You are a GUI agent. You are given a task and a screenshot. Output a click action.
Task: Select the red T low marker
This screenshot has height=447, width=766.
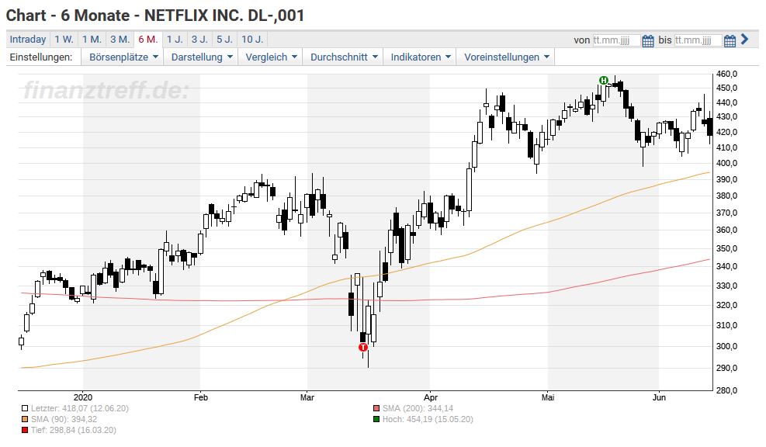tap(363, 348)
